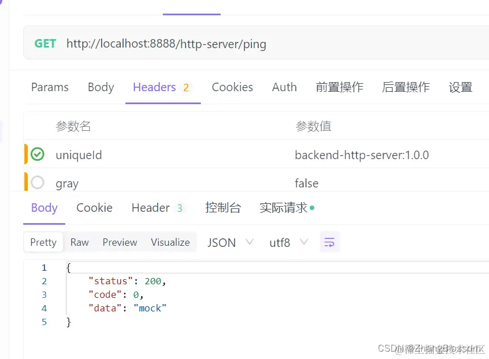Open the Visualize response view
489x359 pixels.
(x=170, y=242)
